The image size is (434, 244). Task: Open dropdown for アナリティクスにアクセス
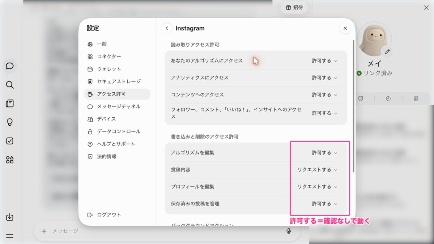[x=325, y=78]
